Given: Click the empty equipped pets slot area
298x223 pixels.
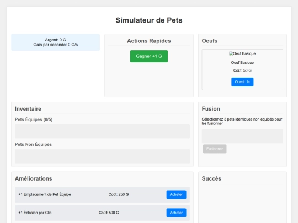Looking at the screenshot, I should [102, 132].
